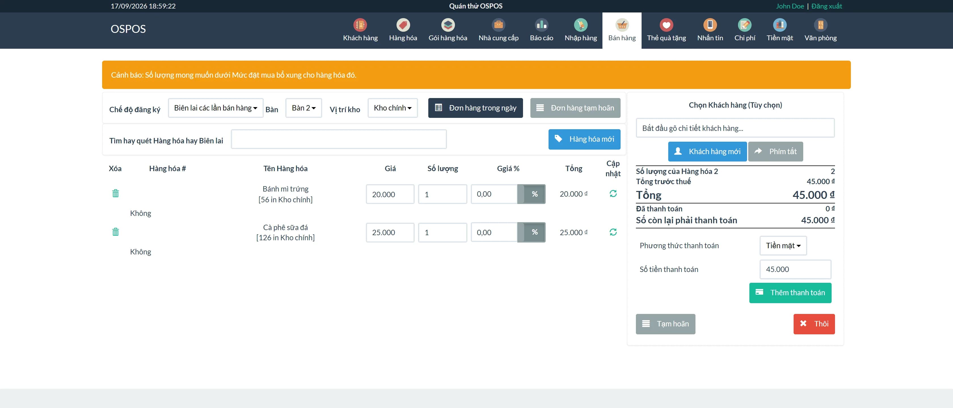The height and width of the screenshot is (408, 953).
Task: Open the Hàng hóa tag icon
Action: coord(403,25)
